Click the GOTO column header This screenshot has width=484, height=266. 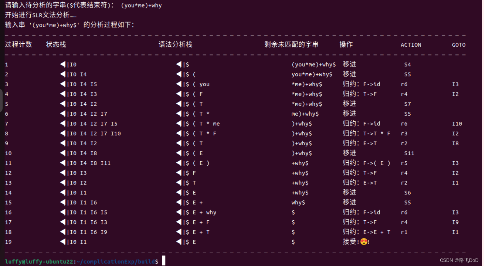[x=459, y=45]
